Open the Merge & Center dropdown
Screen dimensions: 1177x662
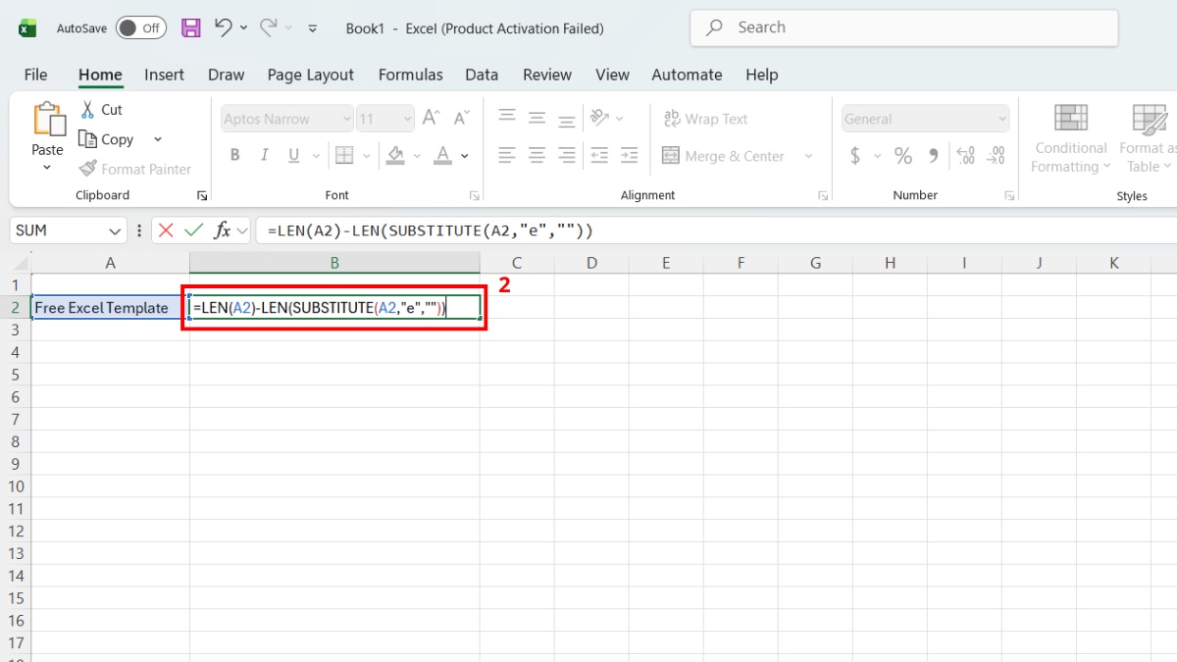pyautogui.click(x=809, y=156)
